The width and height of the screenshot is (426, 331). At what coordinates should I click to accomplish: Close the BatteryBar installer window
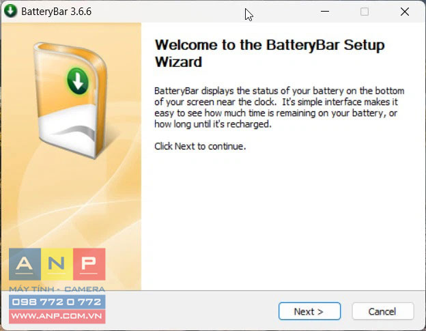(405, 12)
